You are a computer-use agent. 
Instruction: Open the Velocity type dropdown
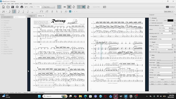(x=165, y=75)
